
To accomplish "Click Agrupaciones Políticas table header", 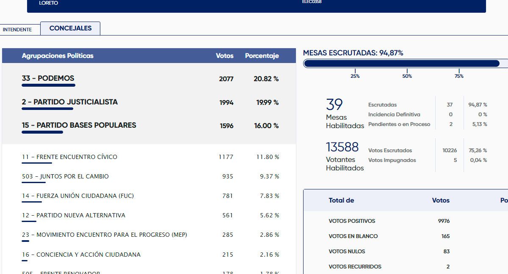I will point(58,56).
